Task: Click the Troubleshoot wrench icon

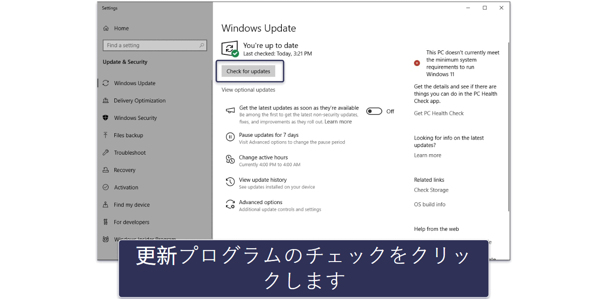Action: 106,153
